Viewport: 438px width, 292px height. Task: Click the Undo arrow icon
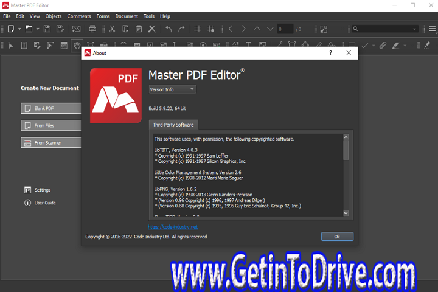[x=168, y=29]
